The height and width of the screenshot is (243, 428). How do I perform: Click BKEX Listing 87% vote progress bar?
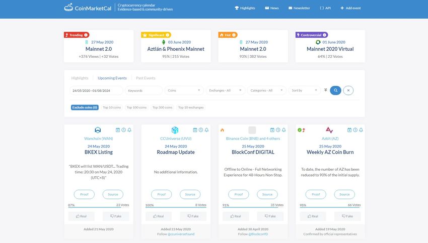tap(99, 207)
